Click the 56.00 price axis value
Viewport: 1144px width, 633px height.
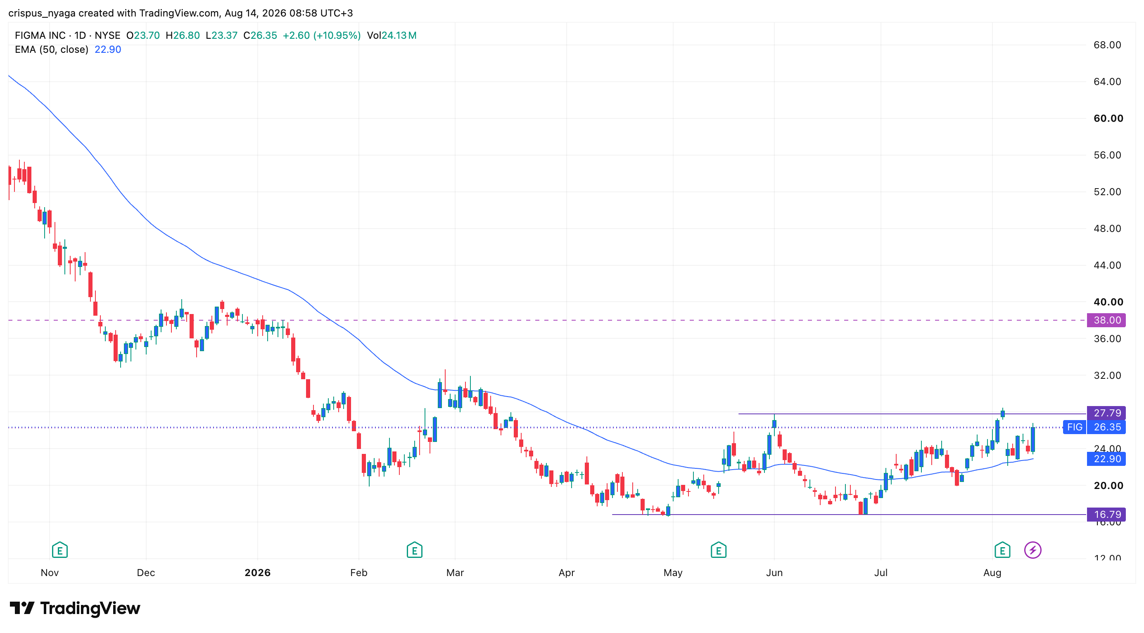click(1107, 155)
